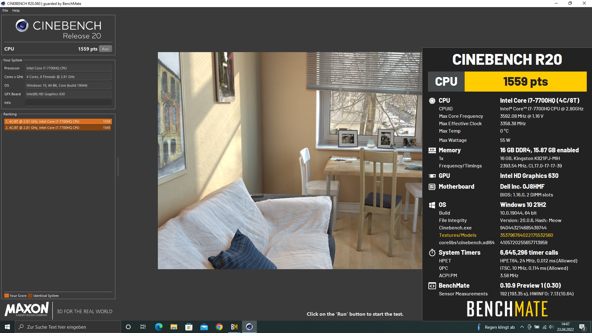Click the panel splitter handle beside ranking
The image size is (592, 333).
click(118, 167)
